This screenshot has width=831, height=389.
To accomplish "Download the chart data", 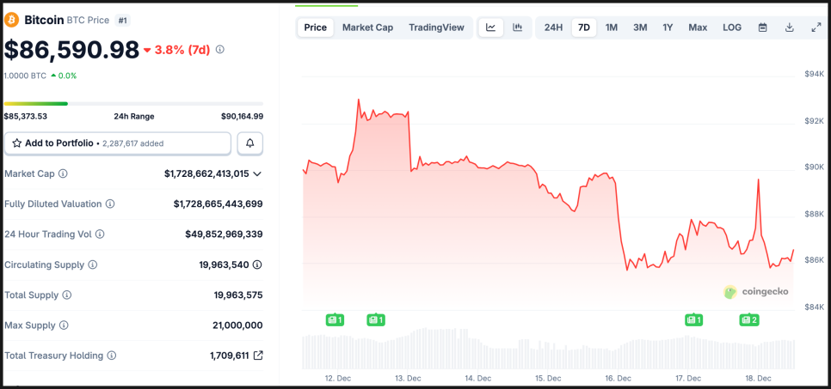I will pos(790,27).
